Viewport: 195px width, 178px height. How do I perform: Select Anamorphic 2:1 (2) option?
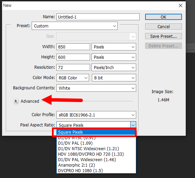click(96, 165)
